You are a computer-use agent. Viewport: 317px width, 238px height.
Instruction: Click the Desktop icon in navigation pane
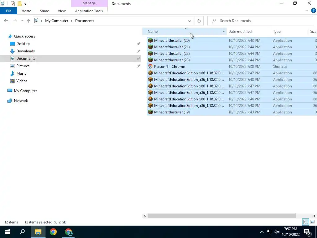[12, 44]
